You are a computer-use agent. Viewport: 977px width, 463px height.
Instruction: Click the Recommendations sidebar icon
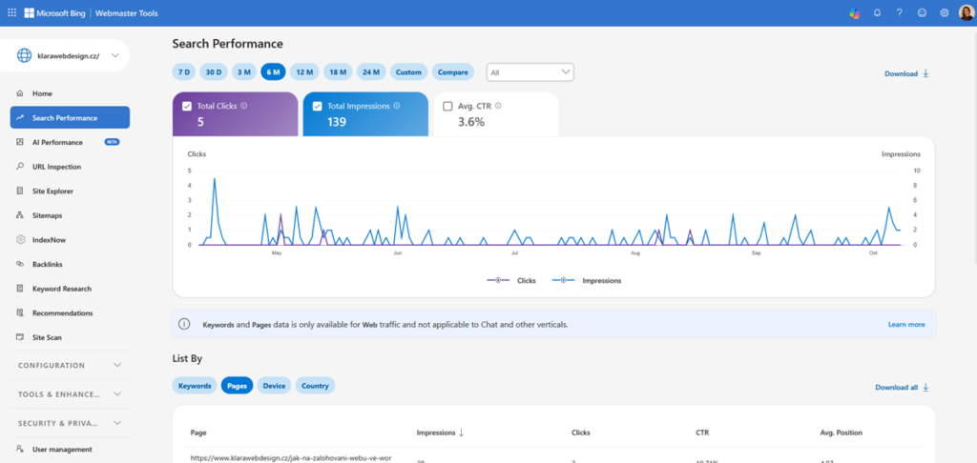20,313
